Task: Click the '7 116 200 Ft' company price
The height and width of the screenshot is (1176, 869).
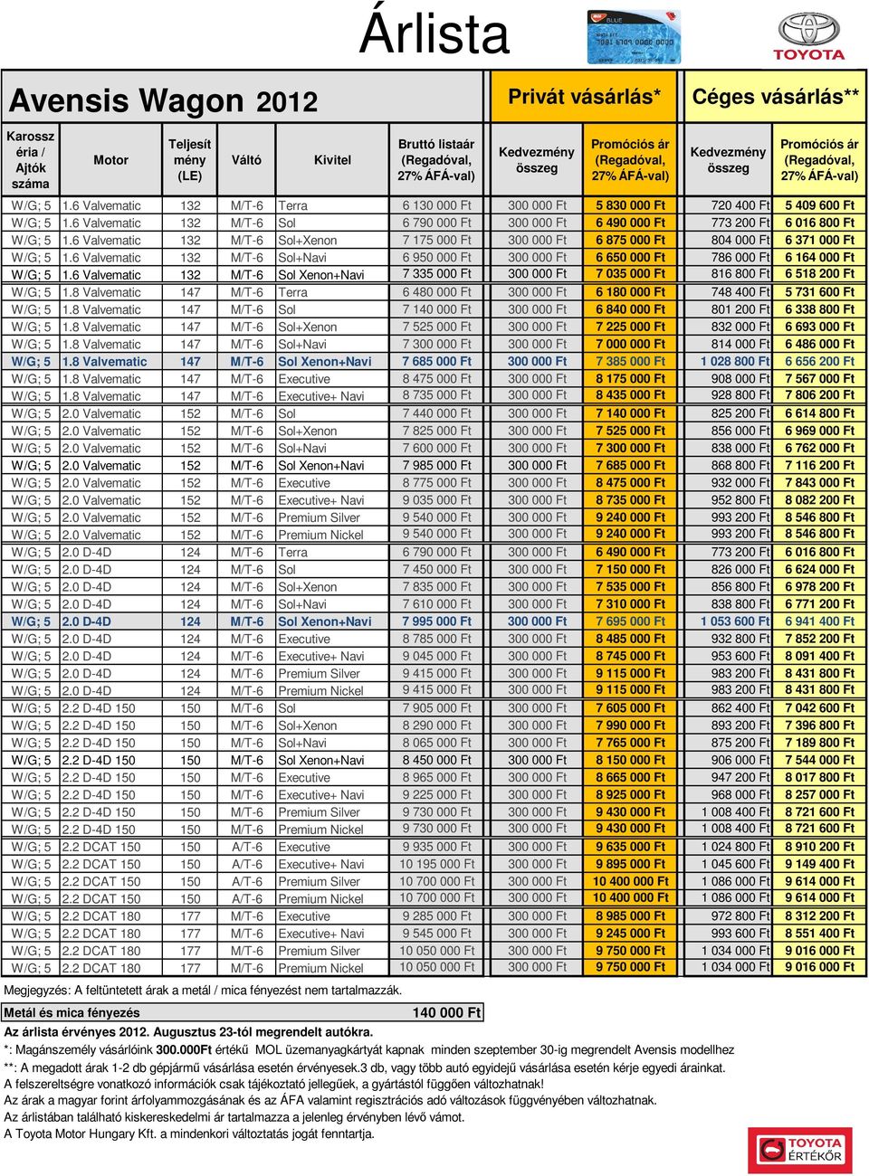Action: pyautogui.click(x=819, y=465)
